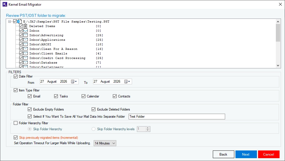Image resolution: width=285 pixels, height=161 pixels.
Task: Select Skip Folder Hierarchy radio button
Action: click(x=30, y=129)
